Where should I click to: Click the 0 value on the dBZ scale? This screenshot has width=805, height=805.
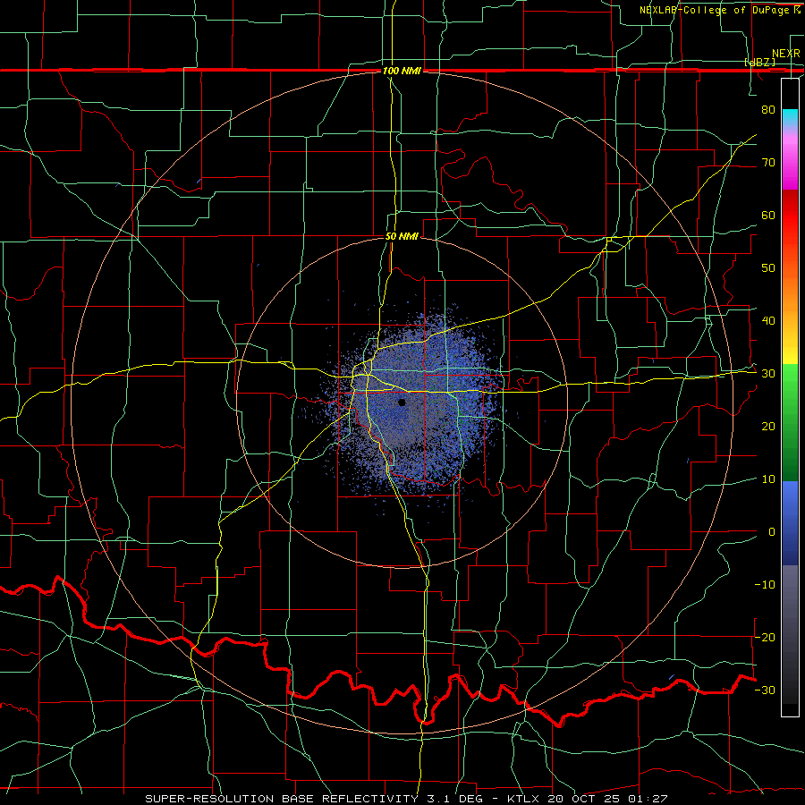tap(772, 532)
